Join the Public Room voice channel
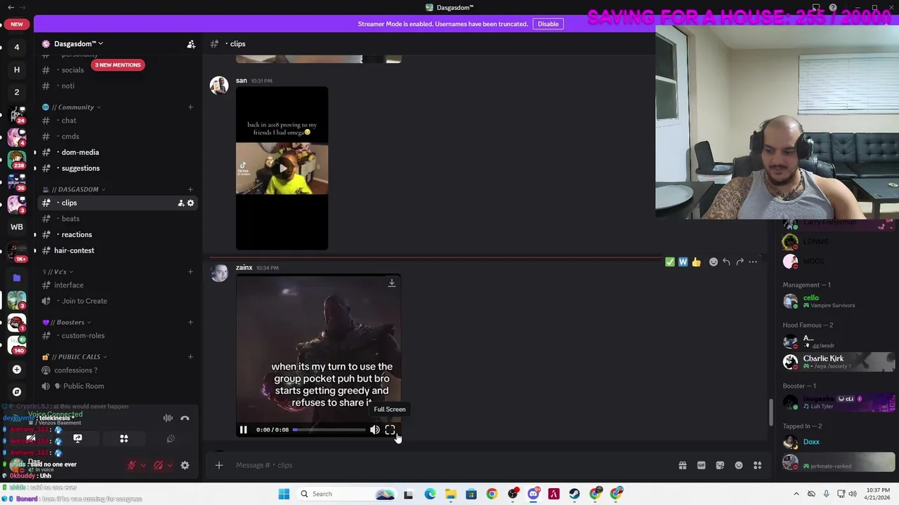 pyautogui.click(x=117, y=386)
